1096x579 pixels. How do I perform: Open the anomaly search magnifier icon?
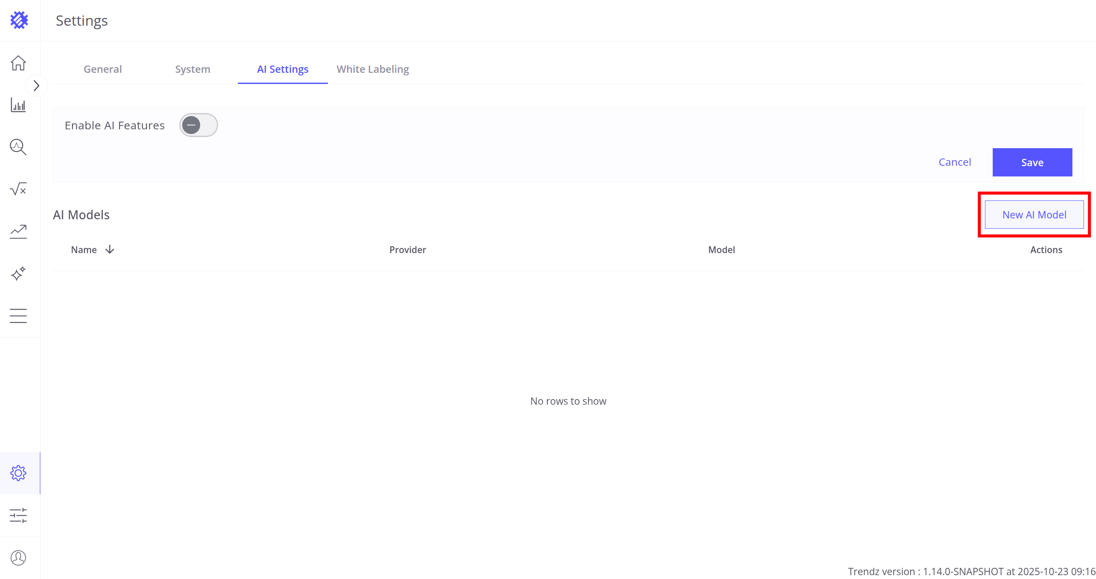[x=18, y=147]
